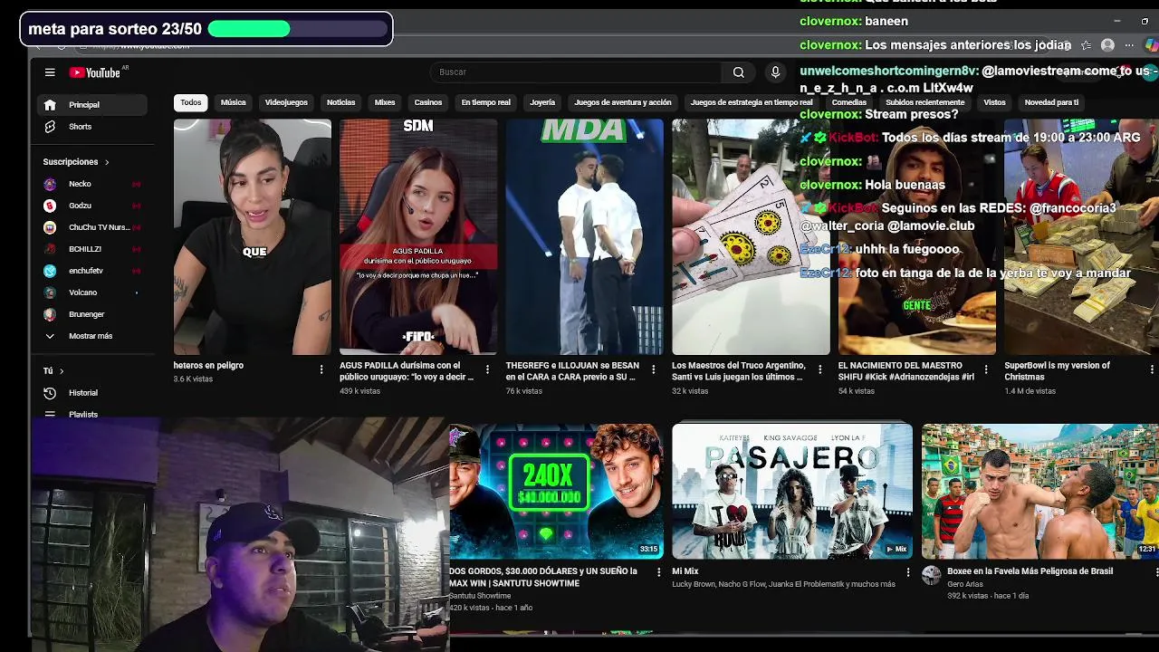Screen dimensions: 1159x652
Task: Select the Videojuegos filter chip
Action: [286, 102]
